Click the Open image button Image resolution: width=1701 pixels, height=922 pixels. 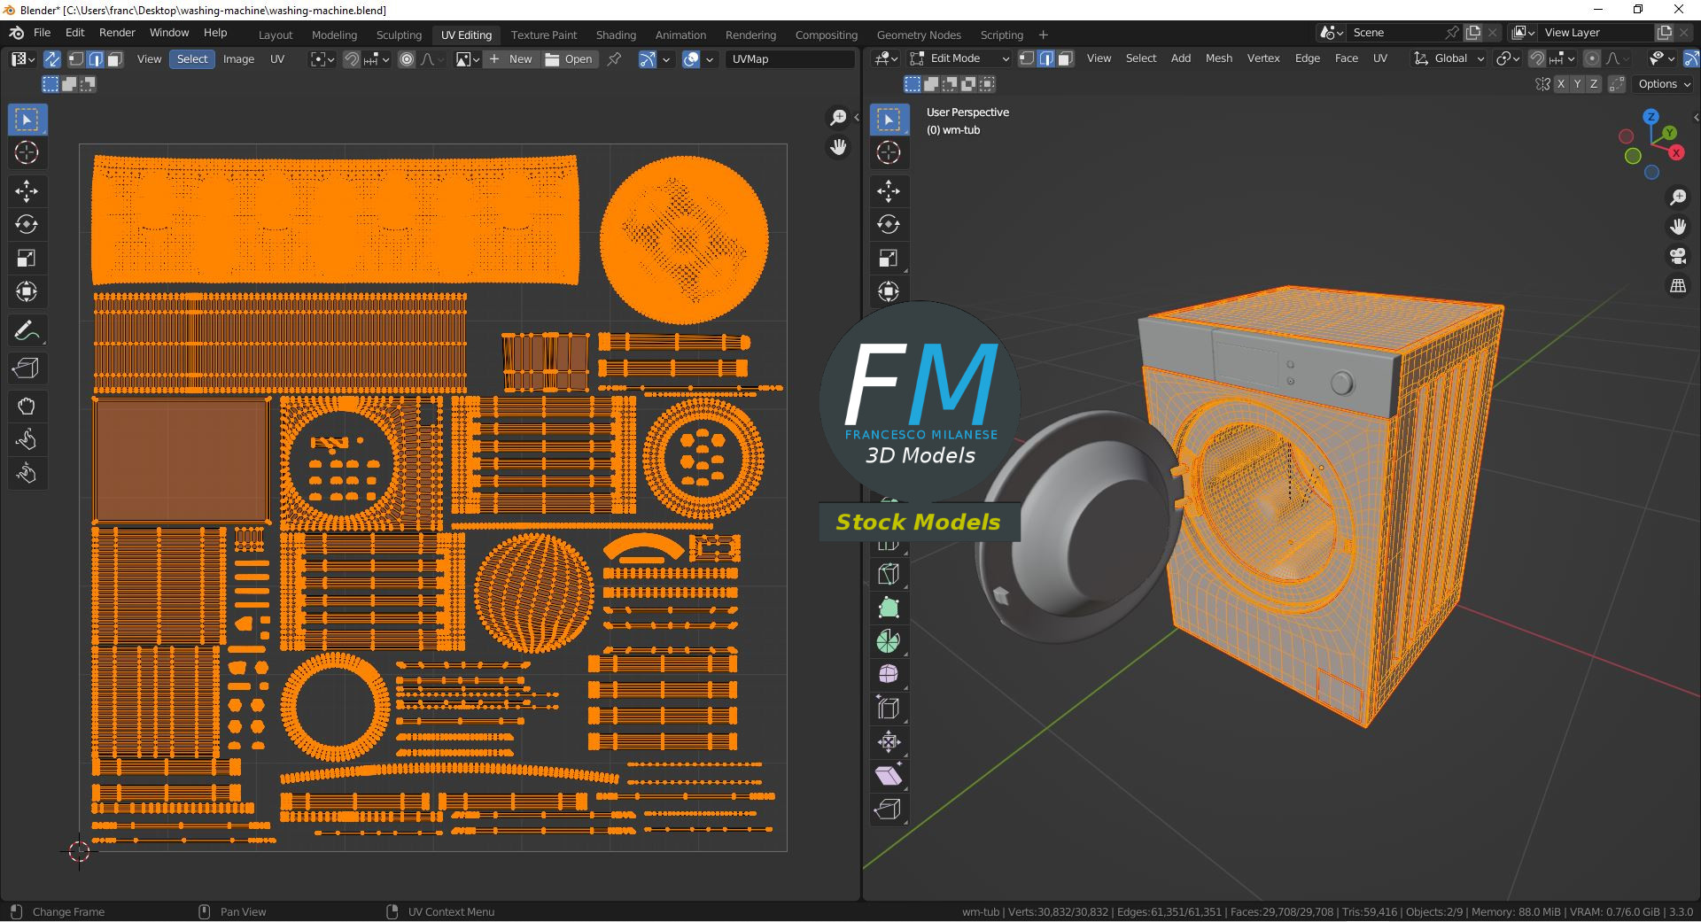pos(569,59)
